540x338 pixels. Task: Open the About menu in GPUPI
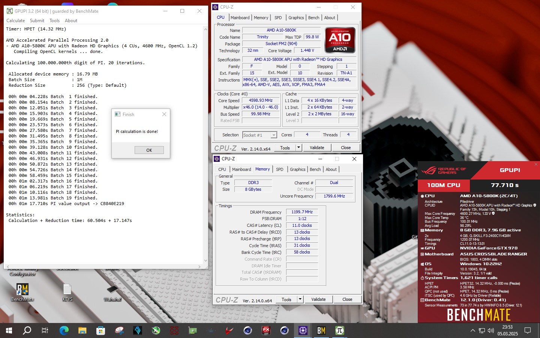71,21
